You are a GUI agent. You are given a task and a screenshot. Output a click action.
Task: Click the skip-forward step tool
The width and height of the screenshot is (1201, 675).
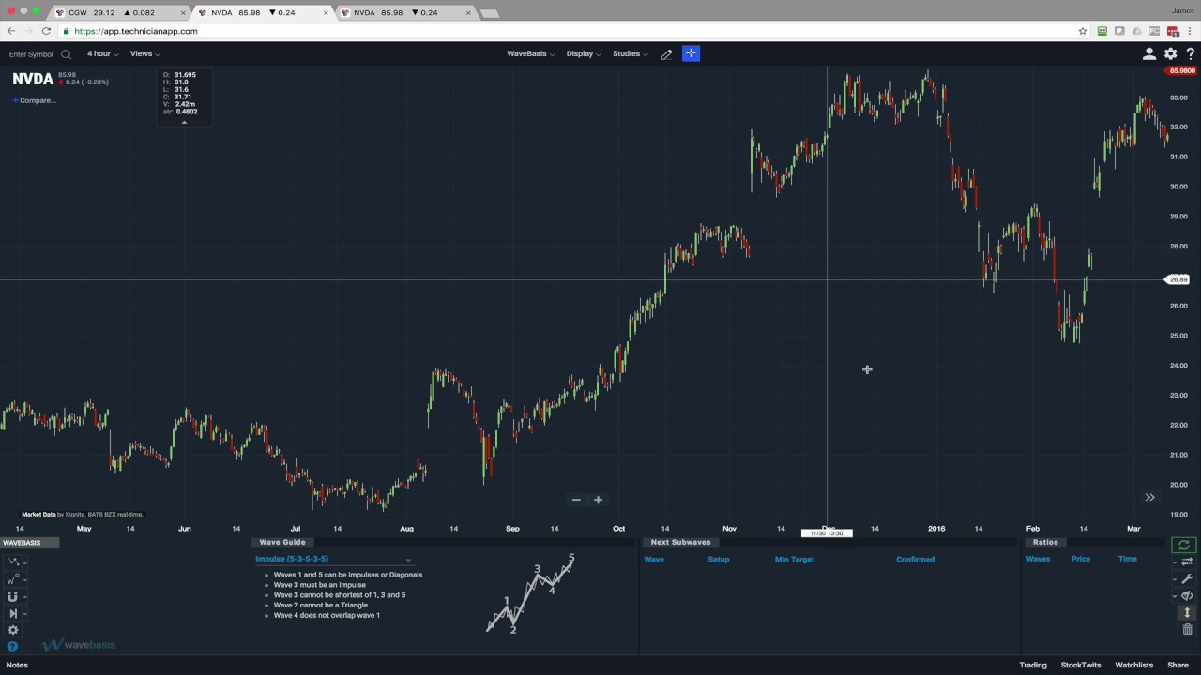point(13,613)
